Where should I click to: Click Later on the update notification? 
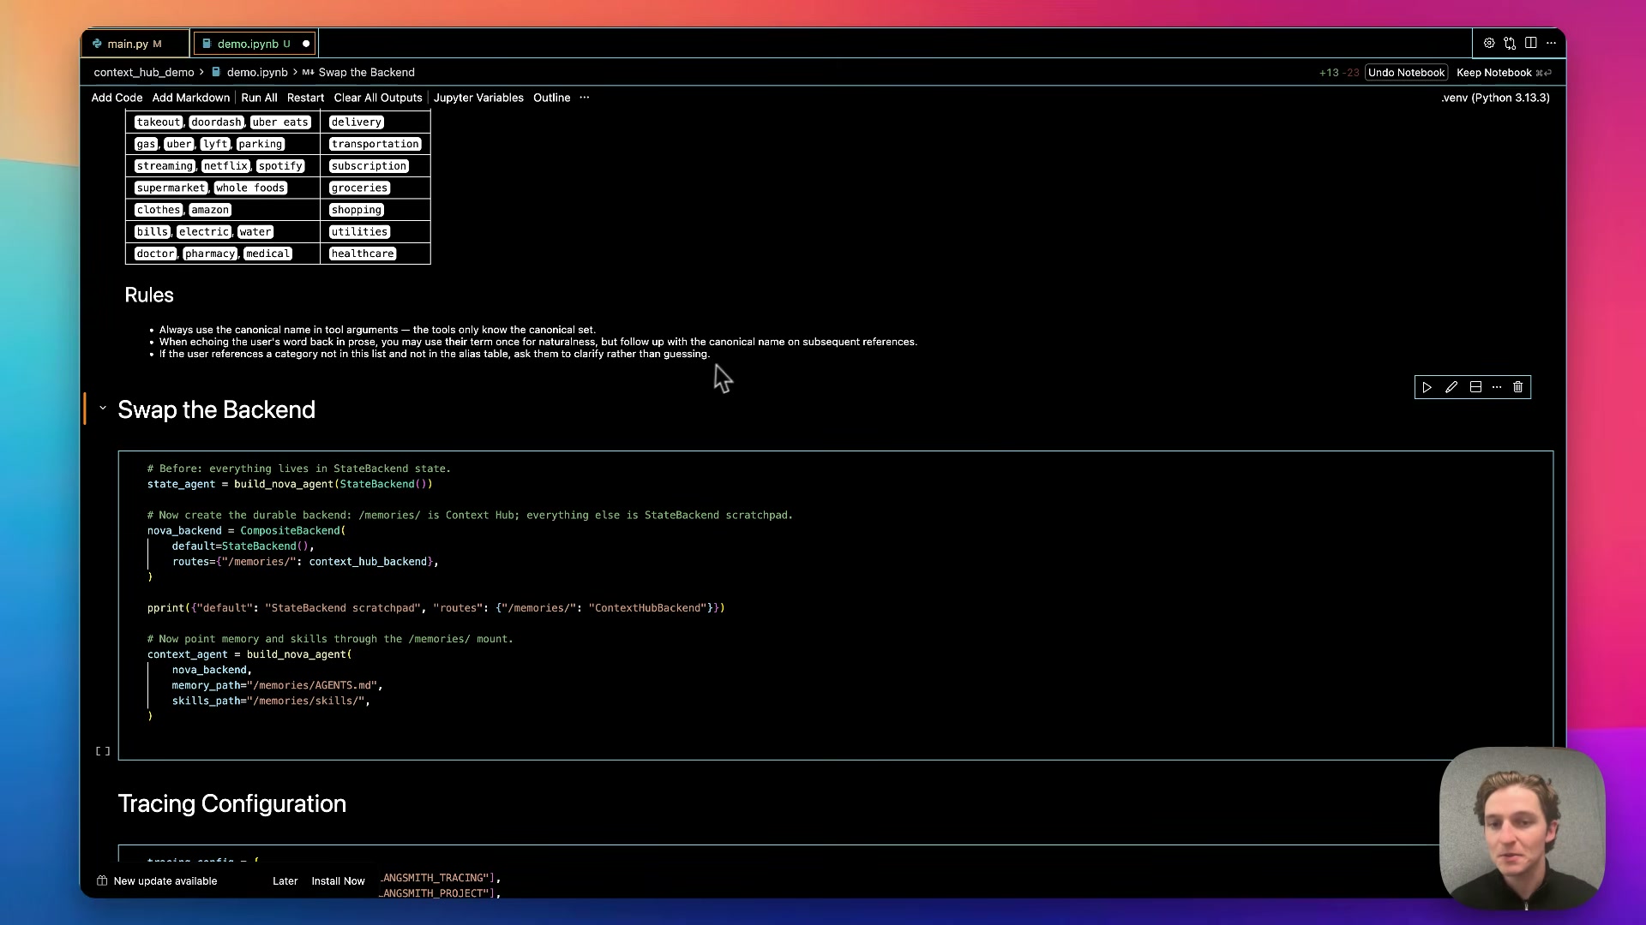[x=285, y=880]
